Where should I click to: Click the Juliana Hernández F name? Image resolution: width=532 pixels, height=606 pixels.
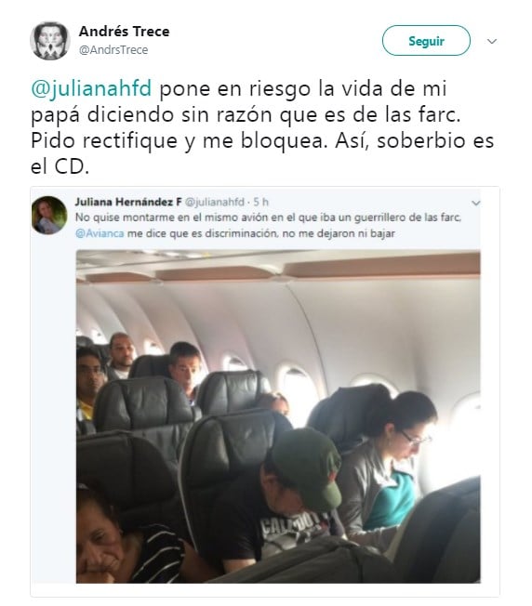pos(128,202)
